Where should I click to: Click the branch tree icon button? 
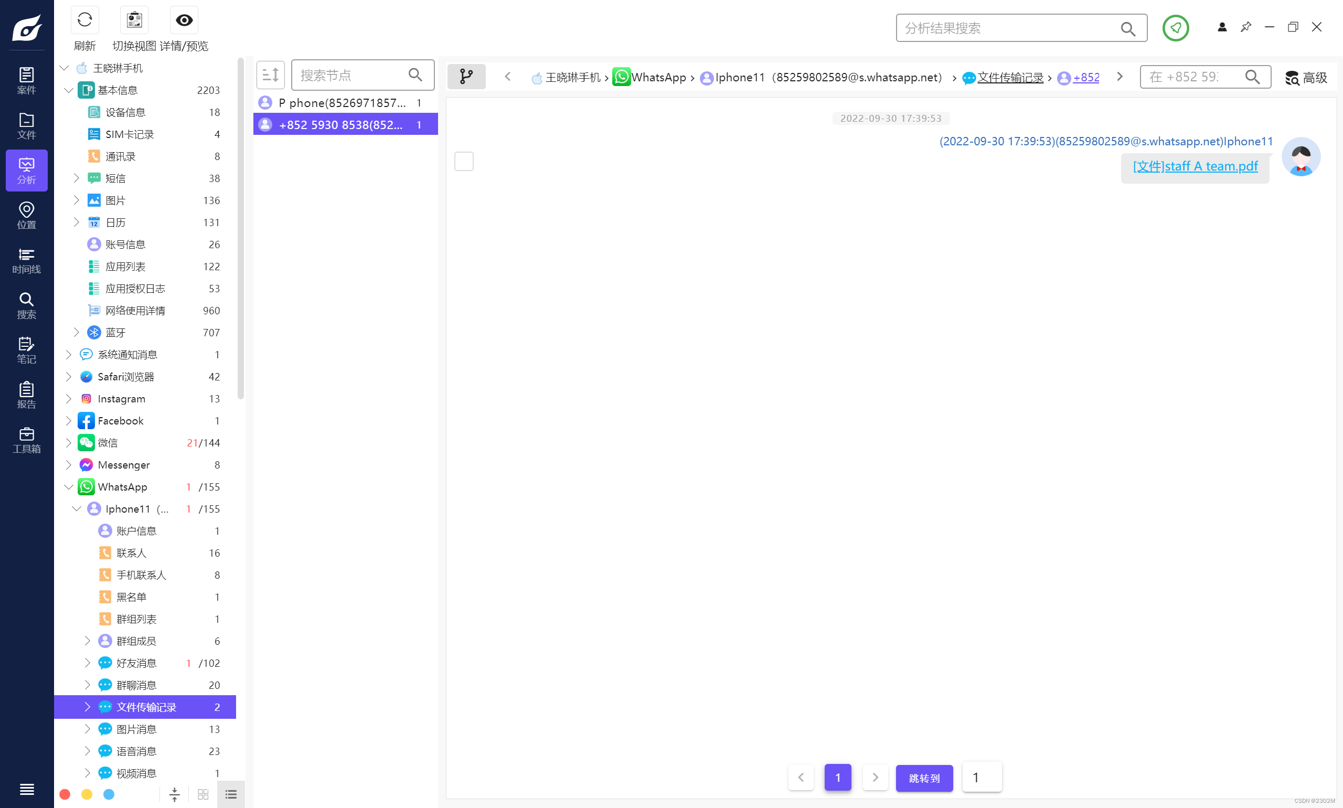(x=466, y=77)
